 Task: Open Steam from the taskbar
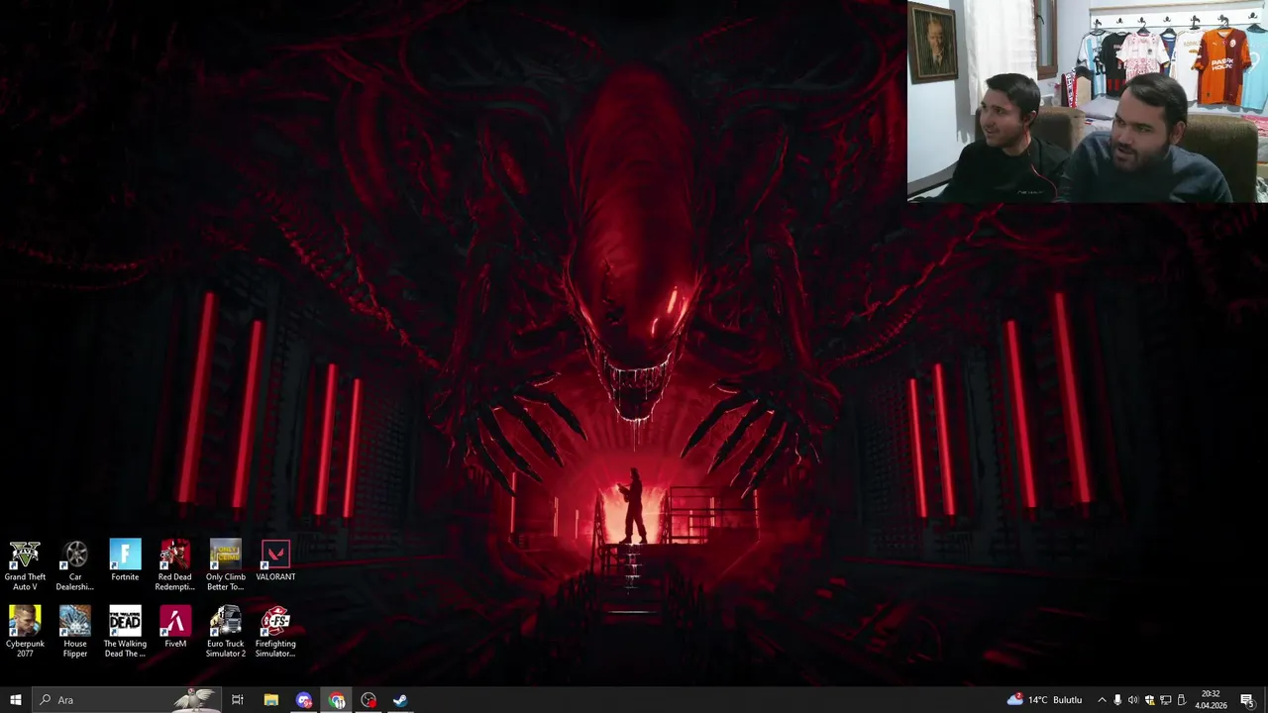(x=400, y=700)
